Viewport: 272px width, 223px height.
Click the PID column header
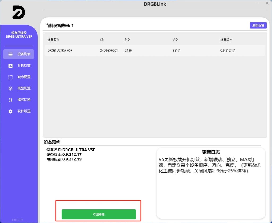pos(127,39)
